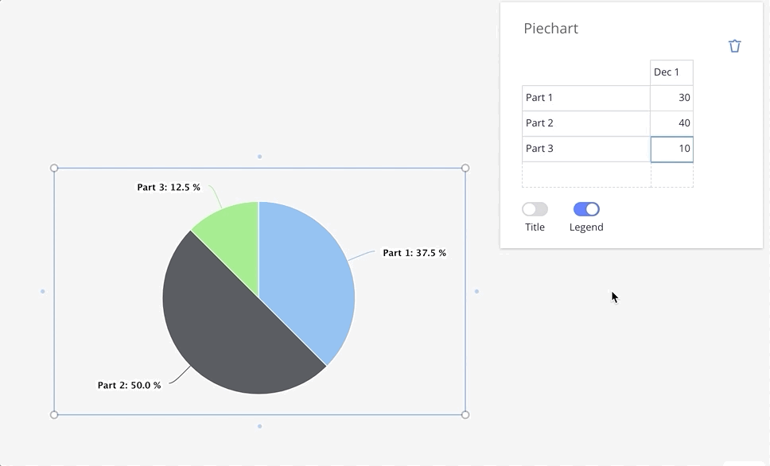Screen dimensions: 770x466
Task: Click the value cell containing 40
Action: tap(671, 123)
